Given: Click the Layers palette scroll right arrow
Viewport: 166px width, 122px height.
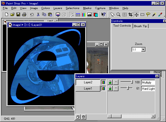Looking at the screenshot, I should pyautogui.click(x=153, y=116).
